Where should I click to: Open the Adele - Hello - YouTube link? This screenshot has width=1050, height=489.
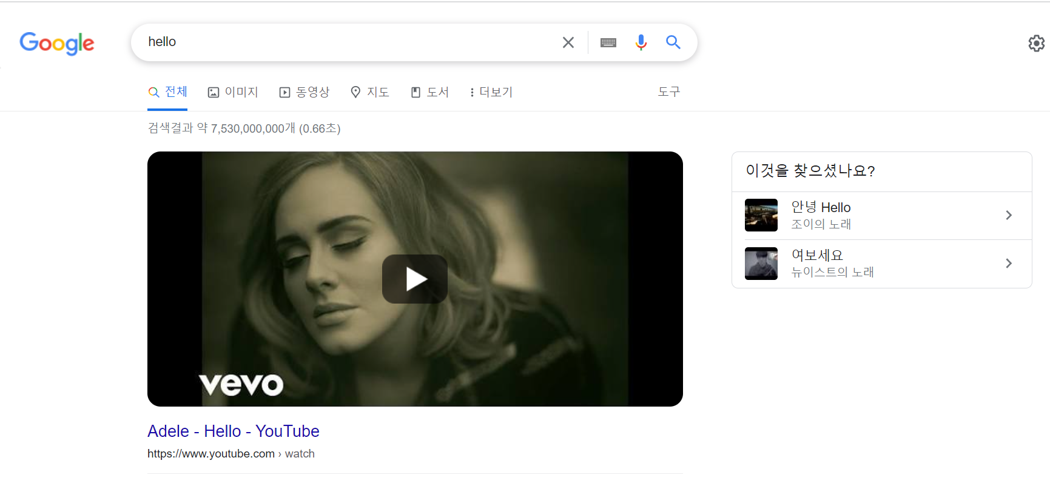[234, 431]
